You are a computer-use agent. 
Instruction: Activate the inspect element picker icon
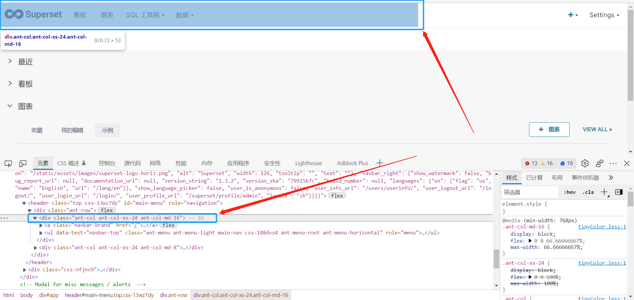click(8, 163)
